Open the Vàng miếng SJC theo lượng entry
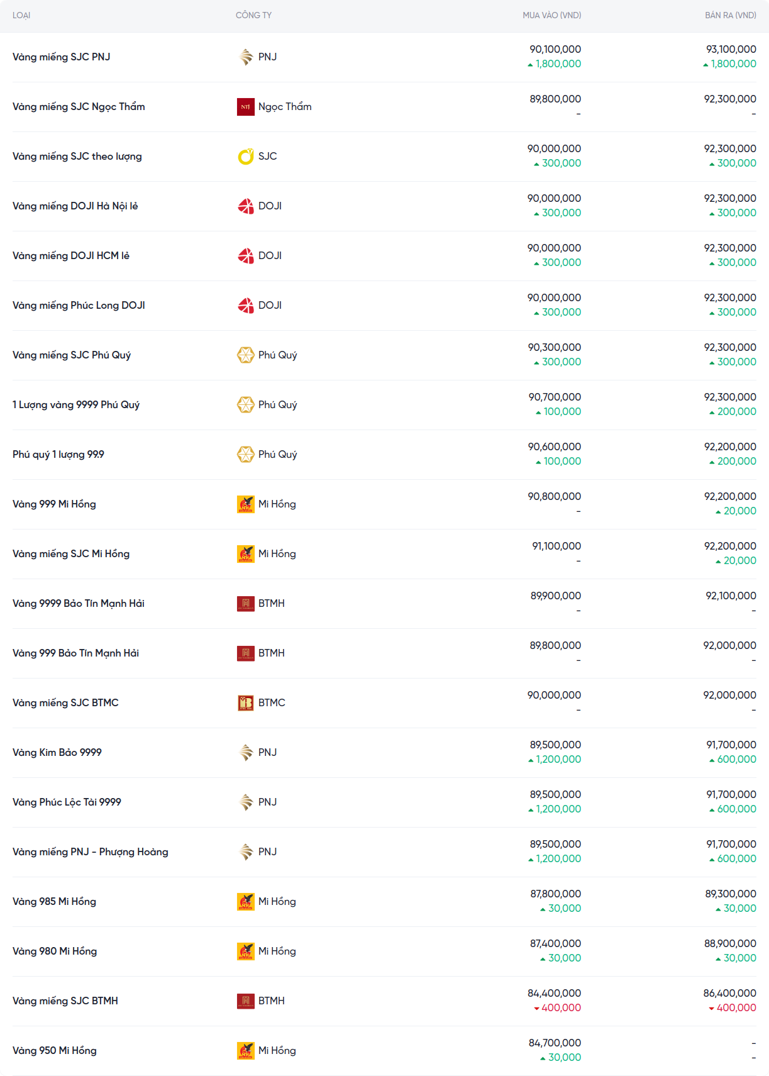Screen dimensions: 769x1076 tap(77, 157)
